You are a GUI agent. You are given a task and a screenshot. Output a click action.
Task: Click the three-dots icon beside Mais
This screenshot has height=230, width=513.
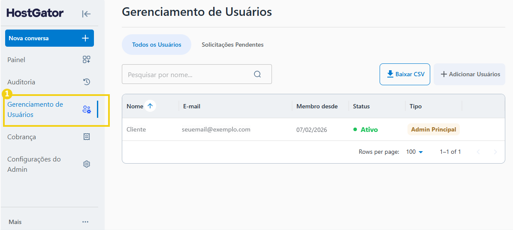pyautogui.click(x=85, y=222)
